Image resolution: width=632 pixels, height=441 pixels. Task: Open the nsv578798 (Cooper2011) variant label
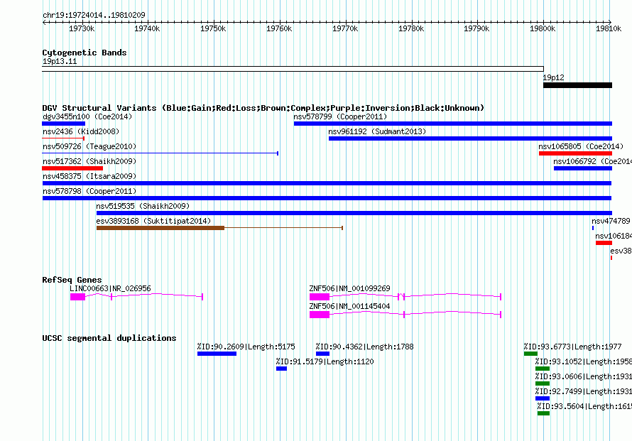(89, 191)
